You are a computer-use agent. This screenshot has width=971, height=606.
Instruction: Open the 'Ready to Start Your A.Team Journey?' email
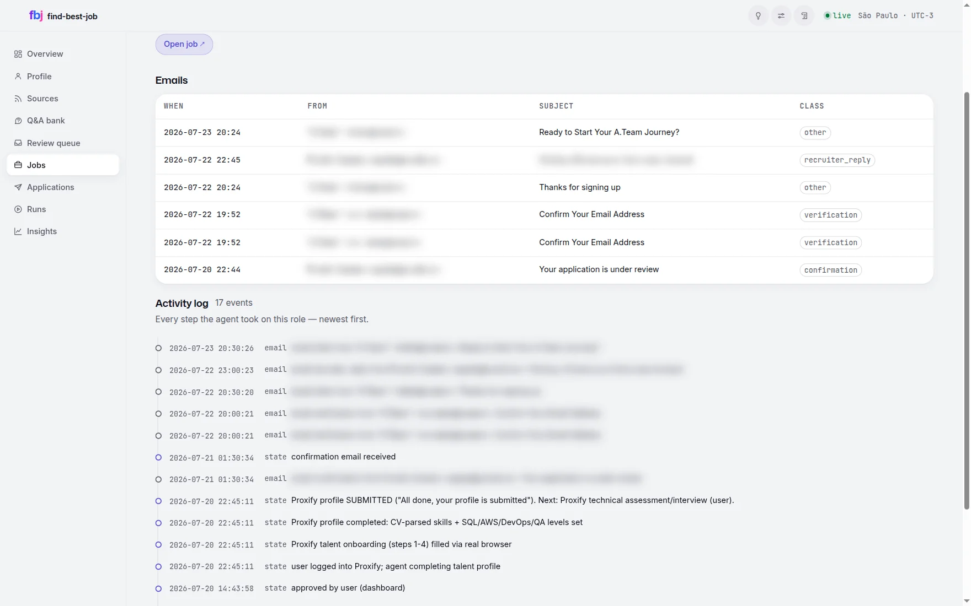609,132
